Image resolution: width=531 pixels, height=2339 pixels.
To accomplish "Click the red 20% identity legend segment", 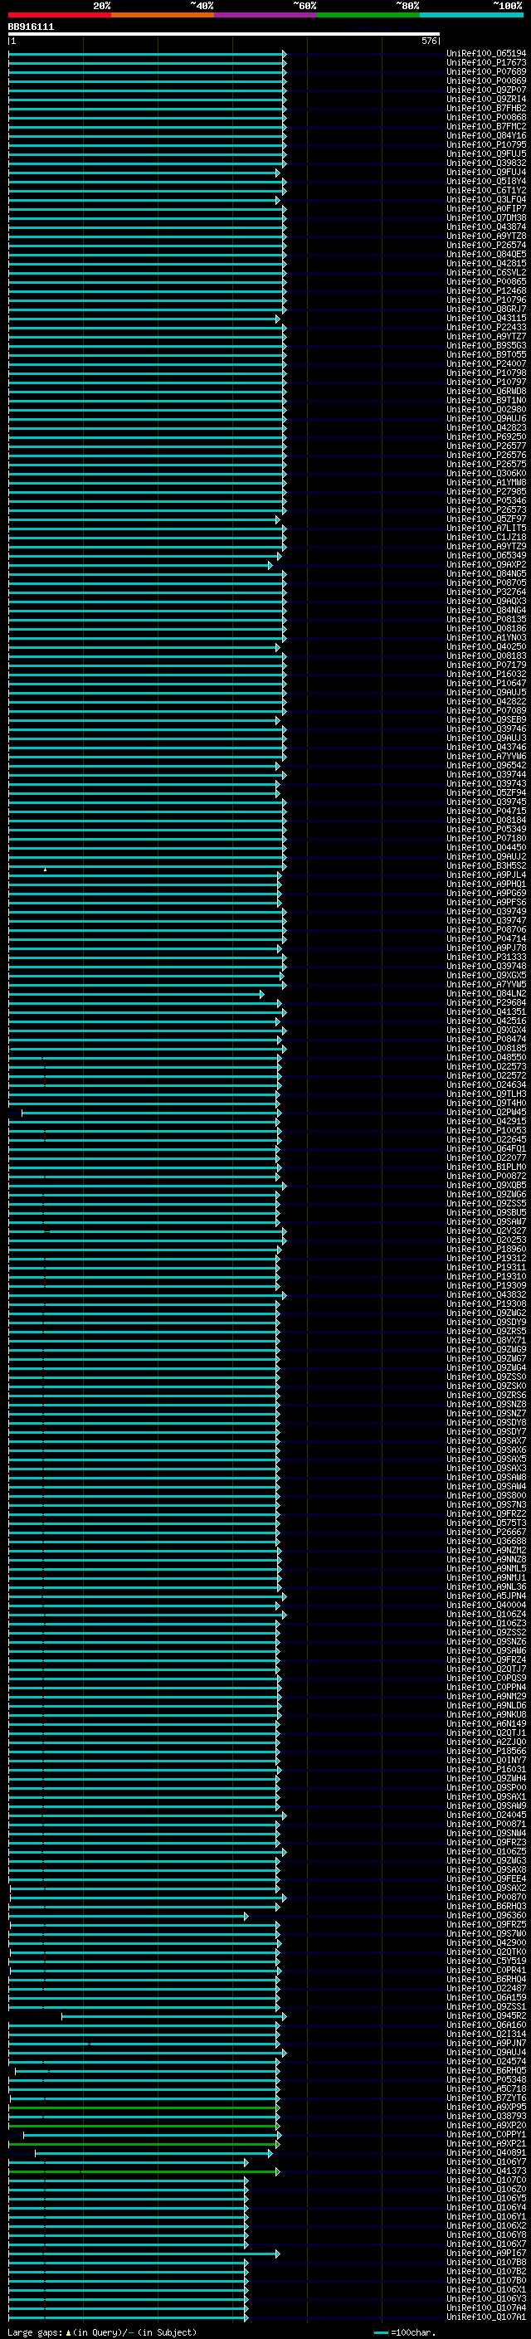I will [60, 15].
